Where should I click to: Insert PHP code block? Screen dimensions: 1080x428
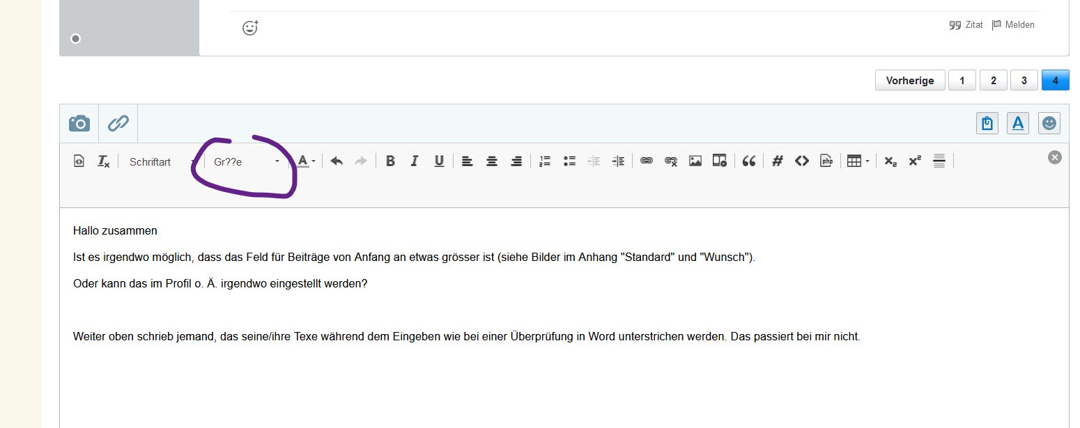click(826, 161)
